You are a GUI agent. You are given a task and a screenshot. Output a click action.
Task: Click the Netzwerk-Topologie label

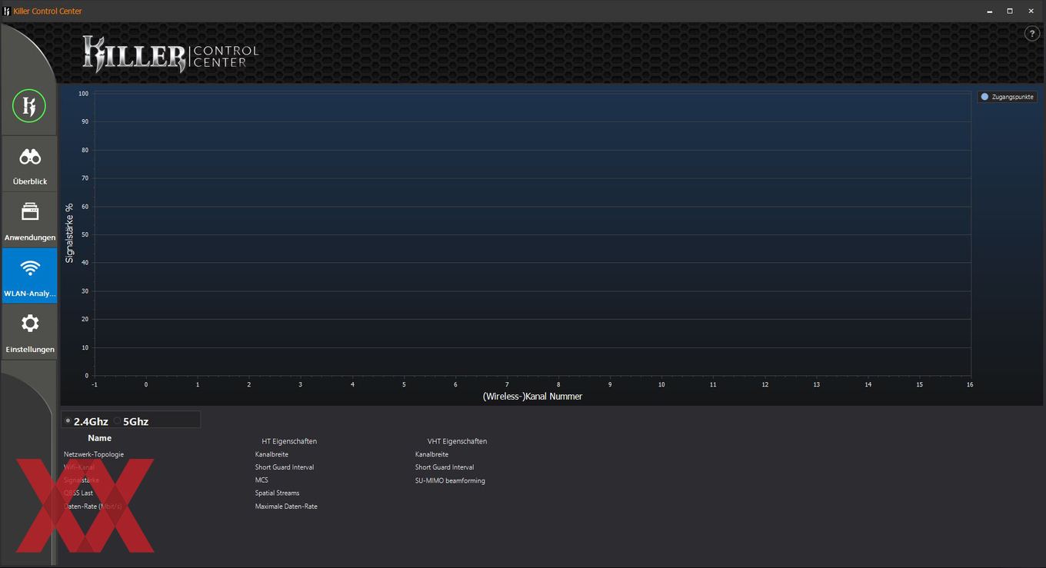coord(94,454)
